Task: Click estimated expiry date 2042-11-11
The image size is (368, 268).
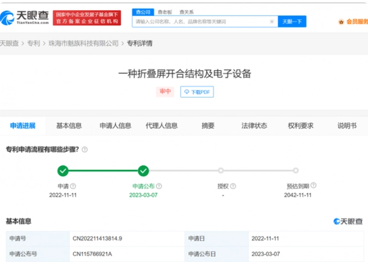Action: coord(298,195)
